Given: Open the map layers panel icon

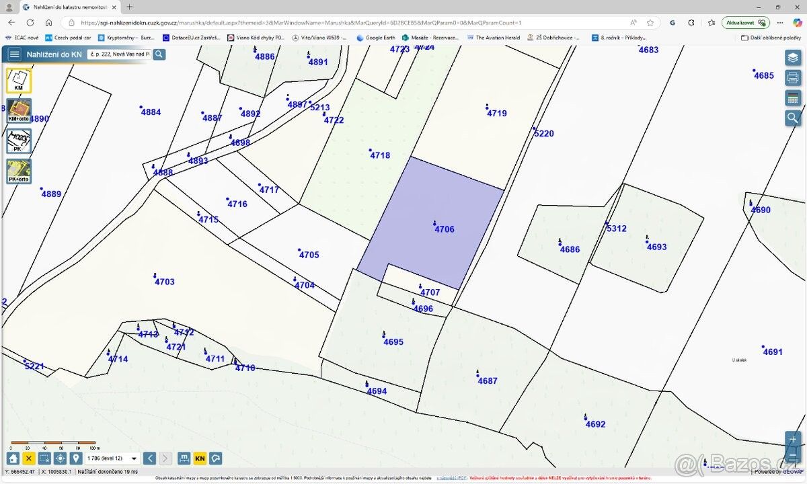Looking at the screenshot, I should point(793,58).
